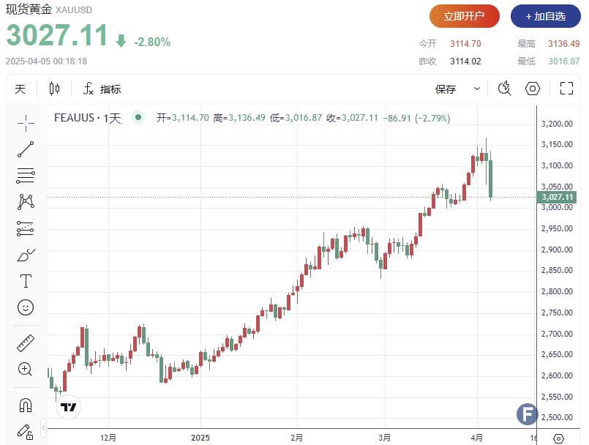The image size is (589, 445).
Task: Select the trend line drawing tool
Action: click(x=26, y=149)
